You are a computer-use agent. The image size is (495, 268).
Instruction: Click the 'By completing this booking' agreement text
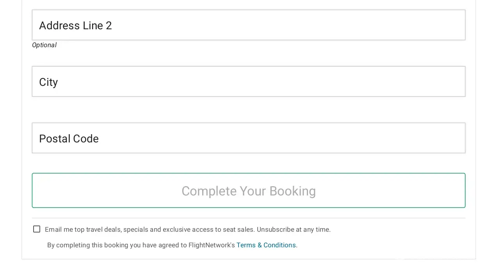141,245
